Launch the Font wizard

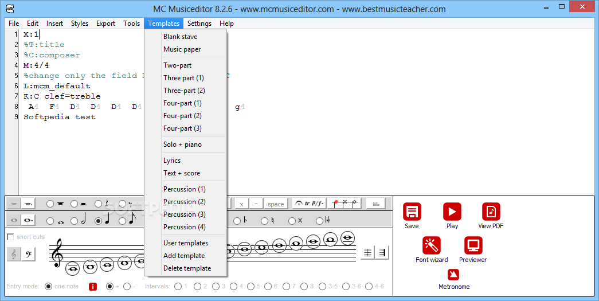[x=432, y=245]
